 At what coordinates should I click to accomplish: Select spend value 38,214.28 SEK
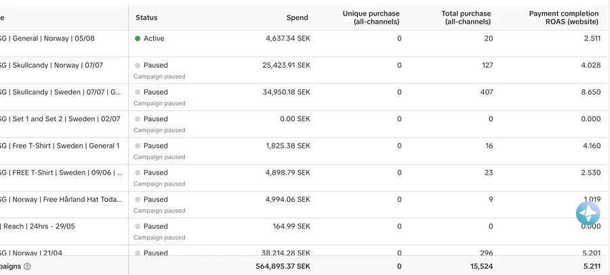tap(286, 253)
